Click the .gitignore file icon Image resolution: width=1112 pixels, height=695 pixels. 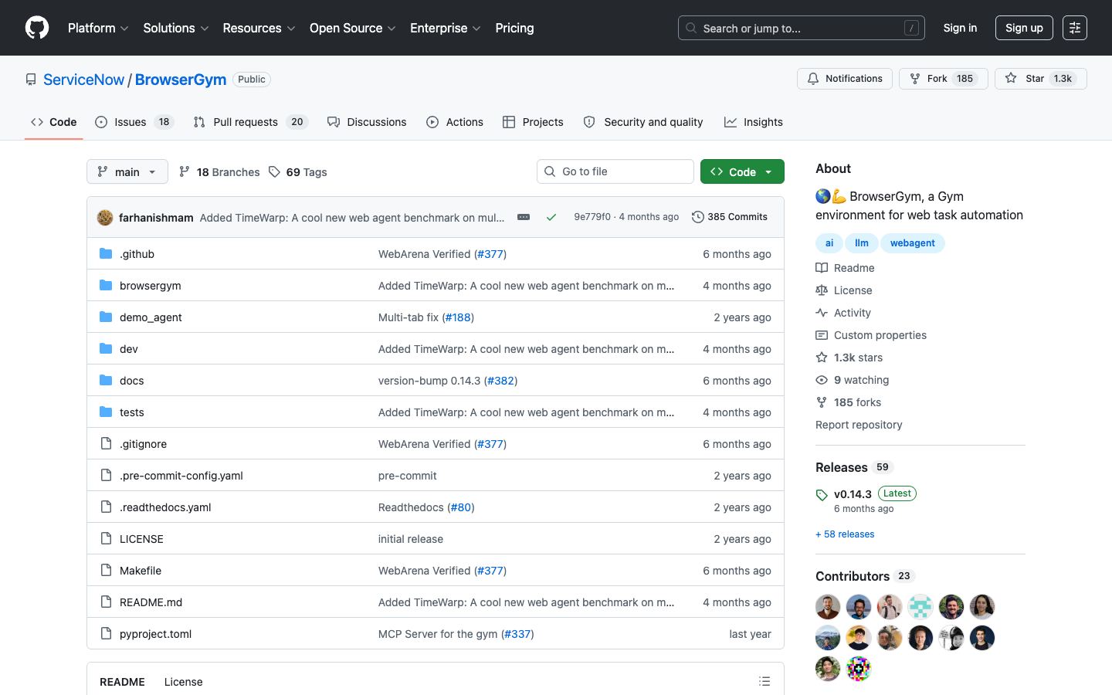[106, 443]
